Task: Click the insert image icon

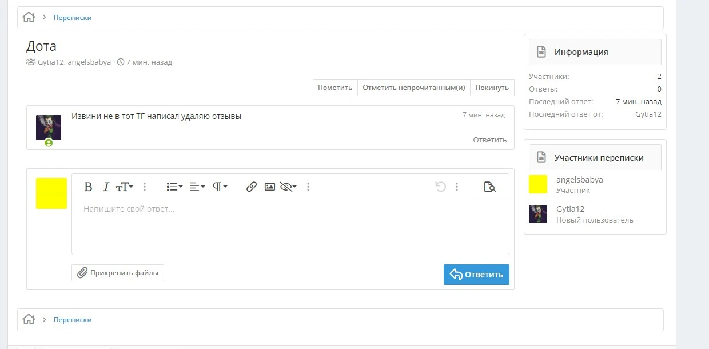Action: (x=270, y=187)
